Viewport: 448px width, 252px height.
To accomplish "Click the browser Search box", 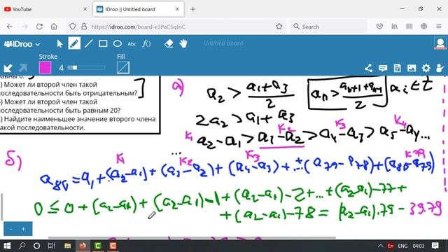I will 328,27.
